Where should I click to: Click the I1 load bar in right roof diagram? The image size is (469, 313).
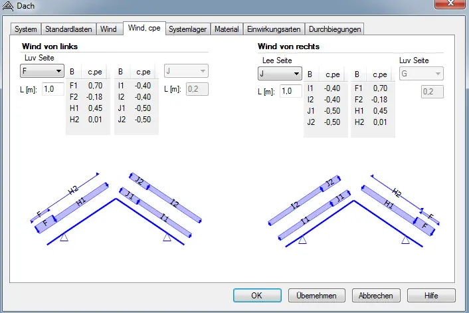305,221
